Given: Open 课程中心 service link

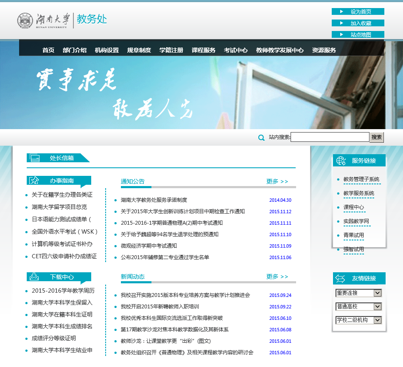Looking at the screenshot, I should click(354, 207).
